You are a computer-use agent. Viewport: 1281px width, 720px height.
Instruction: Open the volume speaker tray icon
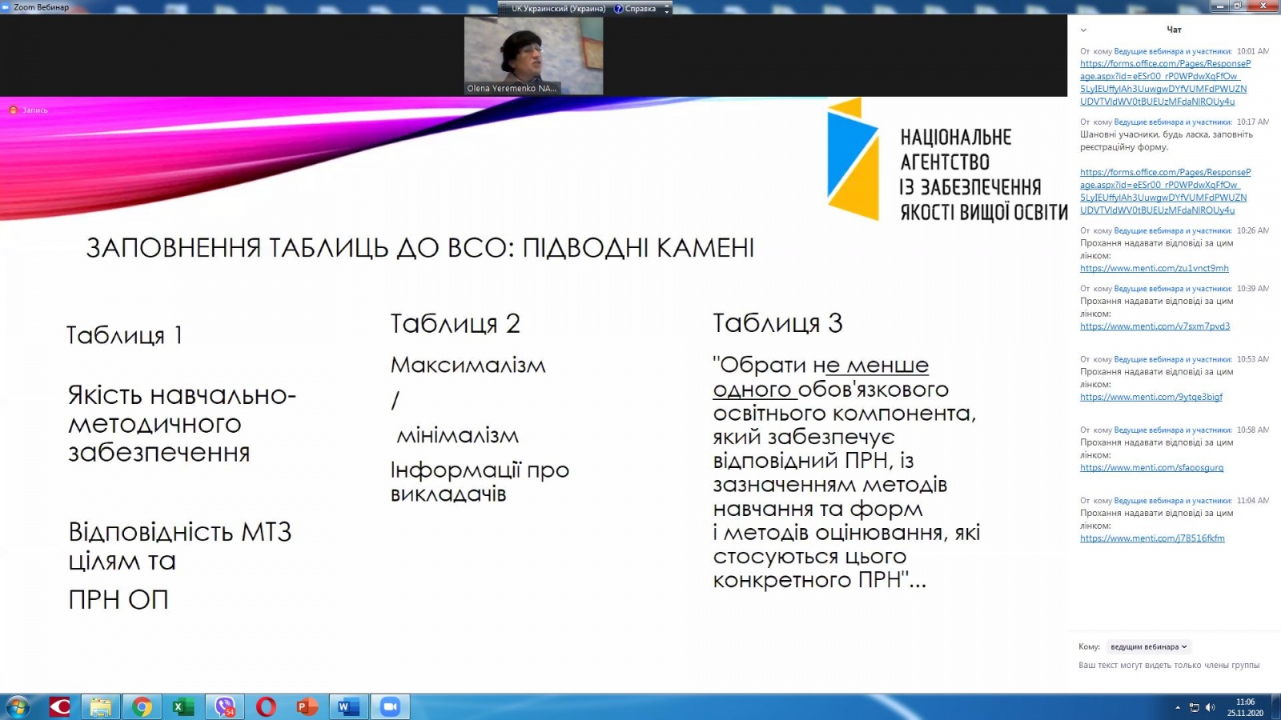pos(1210,707)
